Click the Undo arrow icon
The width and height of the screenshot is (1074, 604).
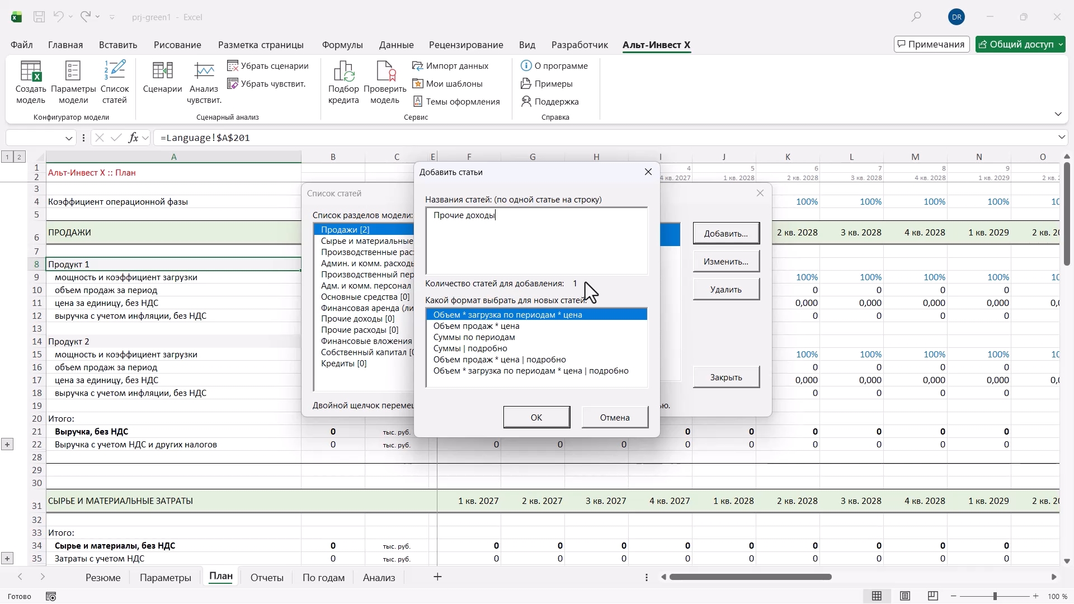click(58, 17)
